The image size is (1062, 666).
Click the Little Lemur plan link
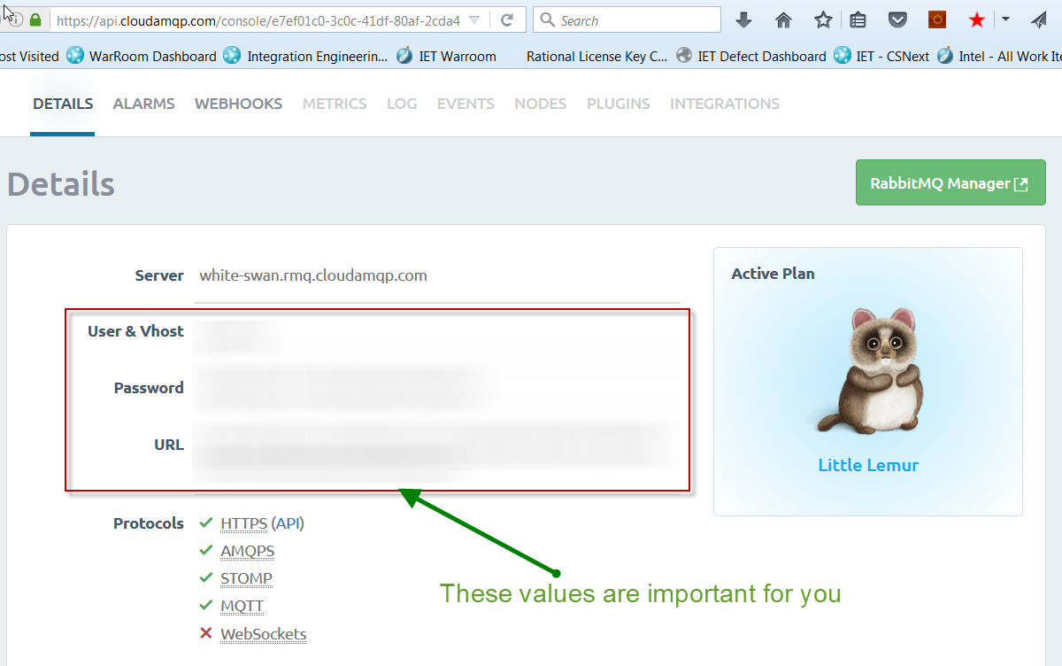[868, 465]
